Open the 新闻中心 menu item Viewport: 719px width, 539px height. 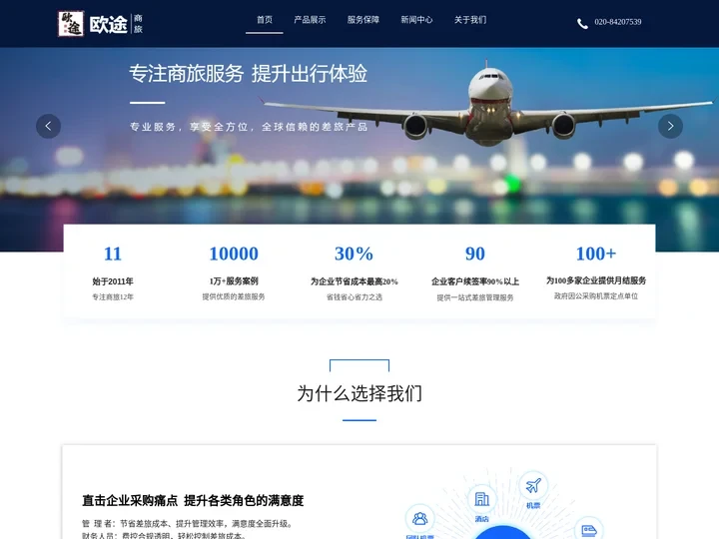(416, 20)
